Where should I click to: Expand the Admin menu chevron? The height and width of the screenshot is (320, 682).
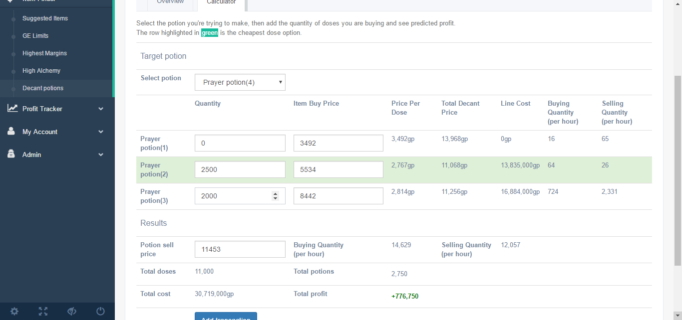(x=101, y=155)
